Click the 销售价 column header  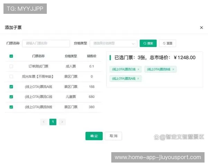tap(92, 56)
